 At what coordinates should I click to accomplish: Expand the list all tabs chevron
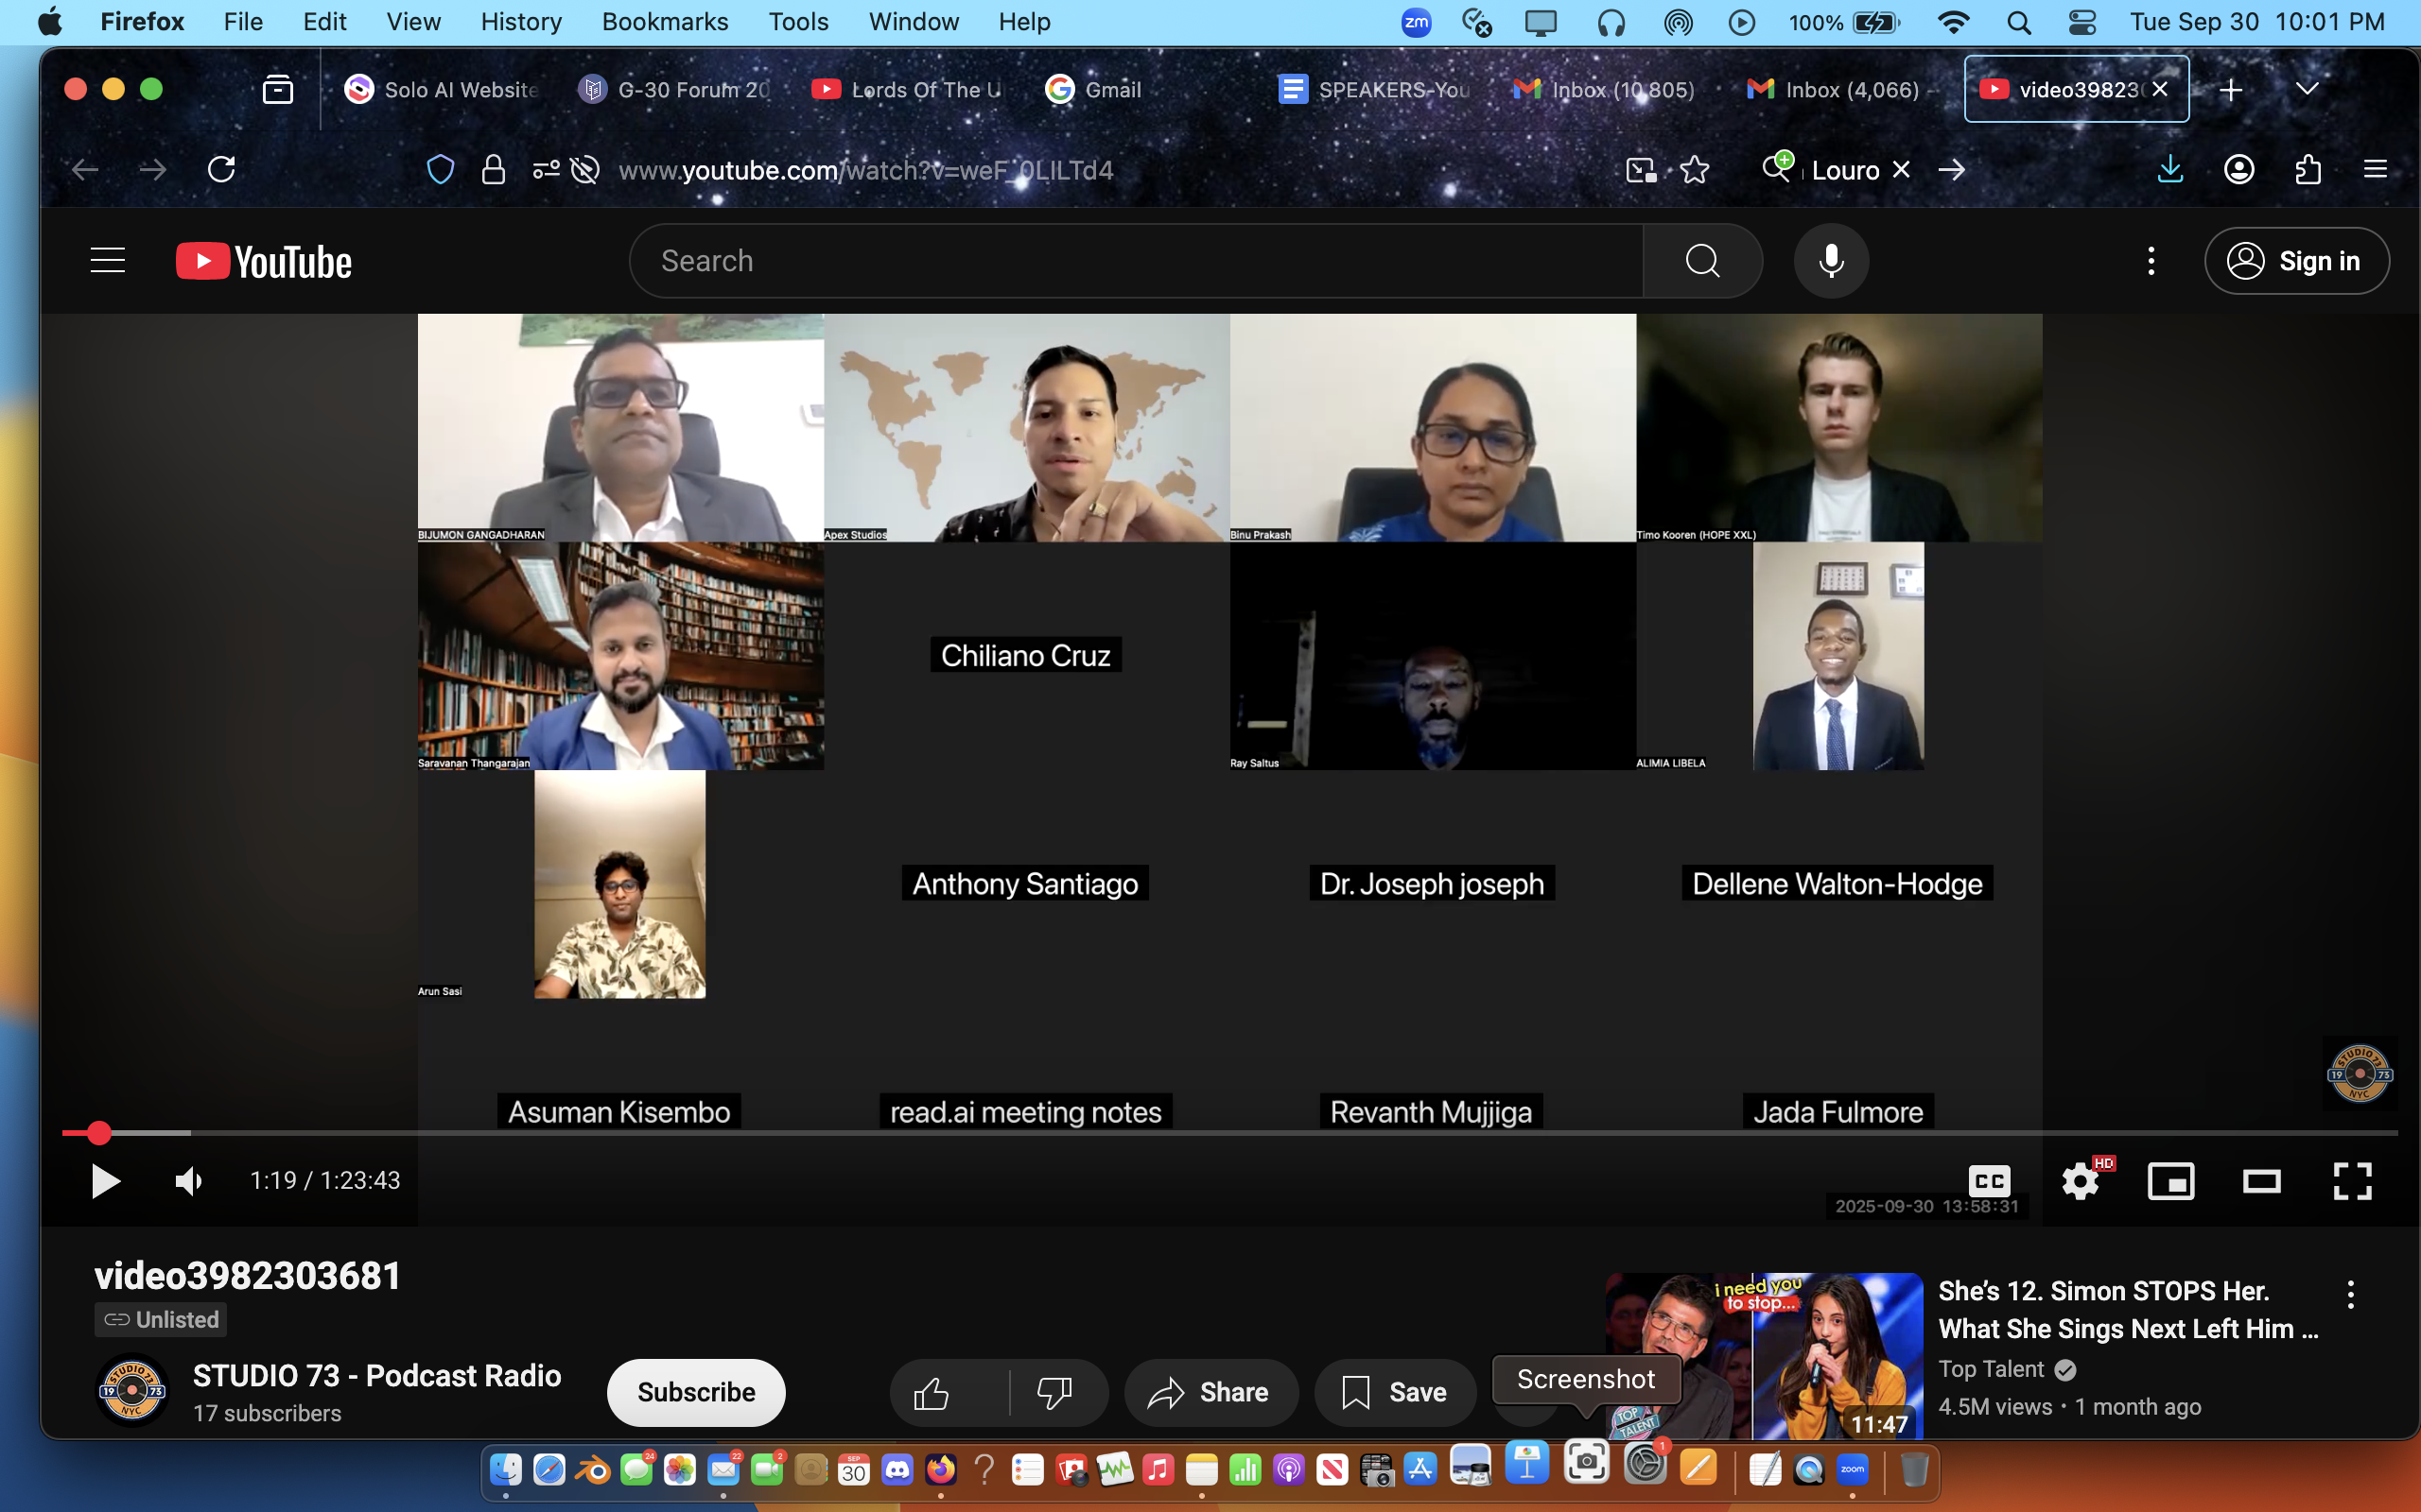pyautogui.click(x=2307, y=89)
